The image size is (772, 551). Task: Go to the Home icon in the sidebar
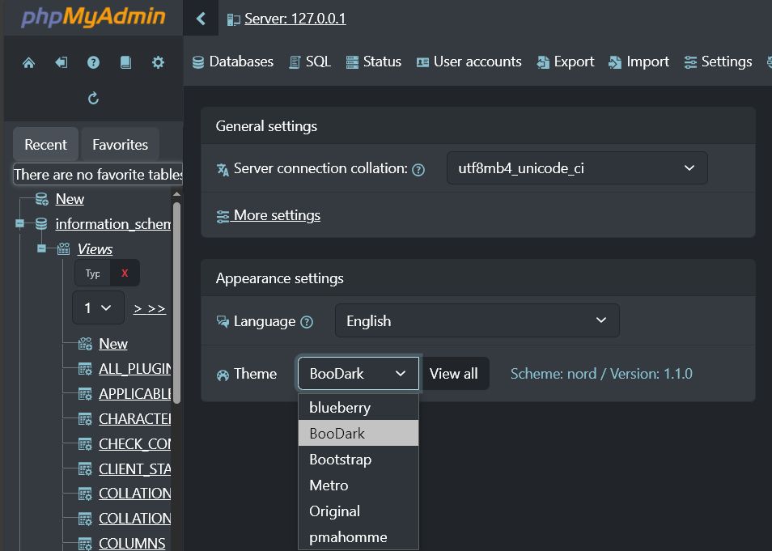(x=28, y=62)
